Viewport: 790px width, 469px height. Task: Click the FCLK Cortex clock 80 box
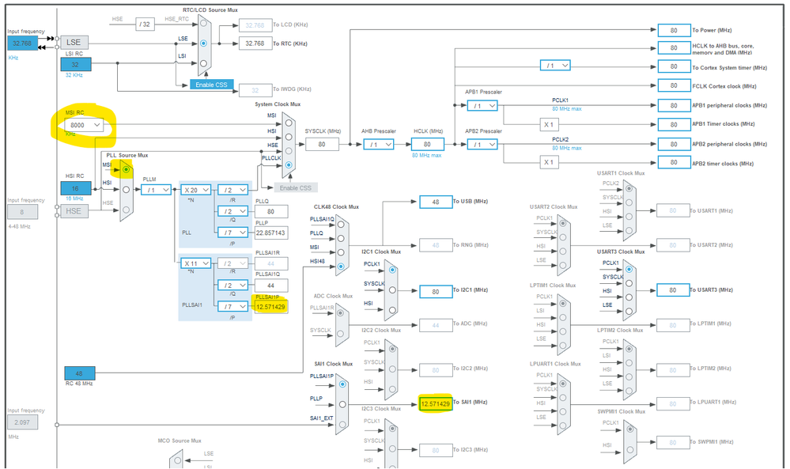(674, 85)
